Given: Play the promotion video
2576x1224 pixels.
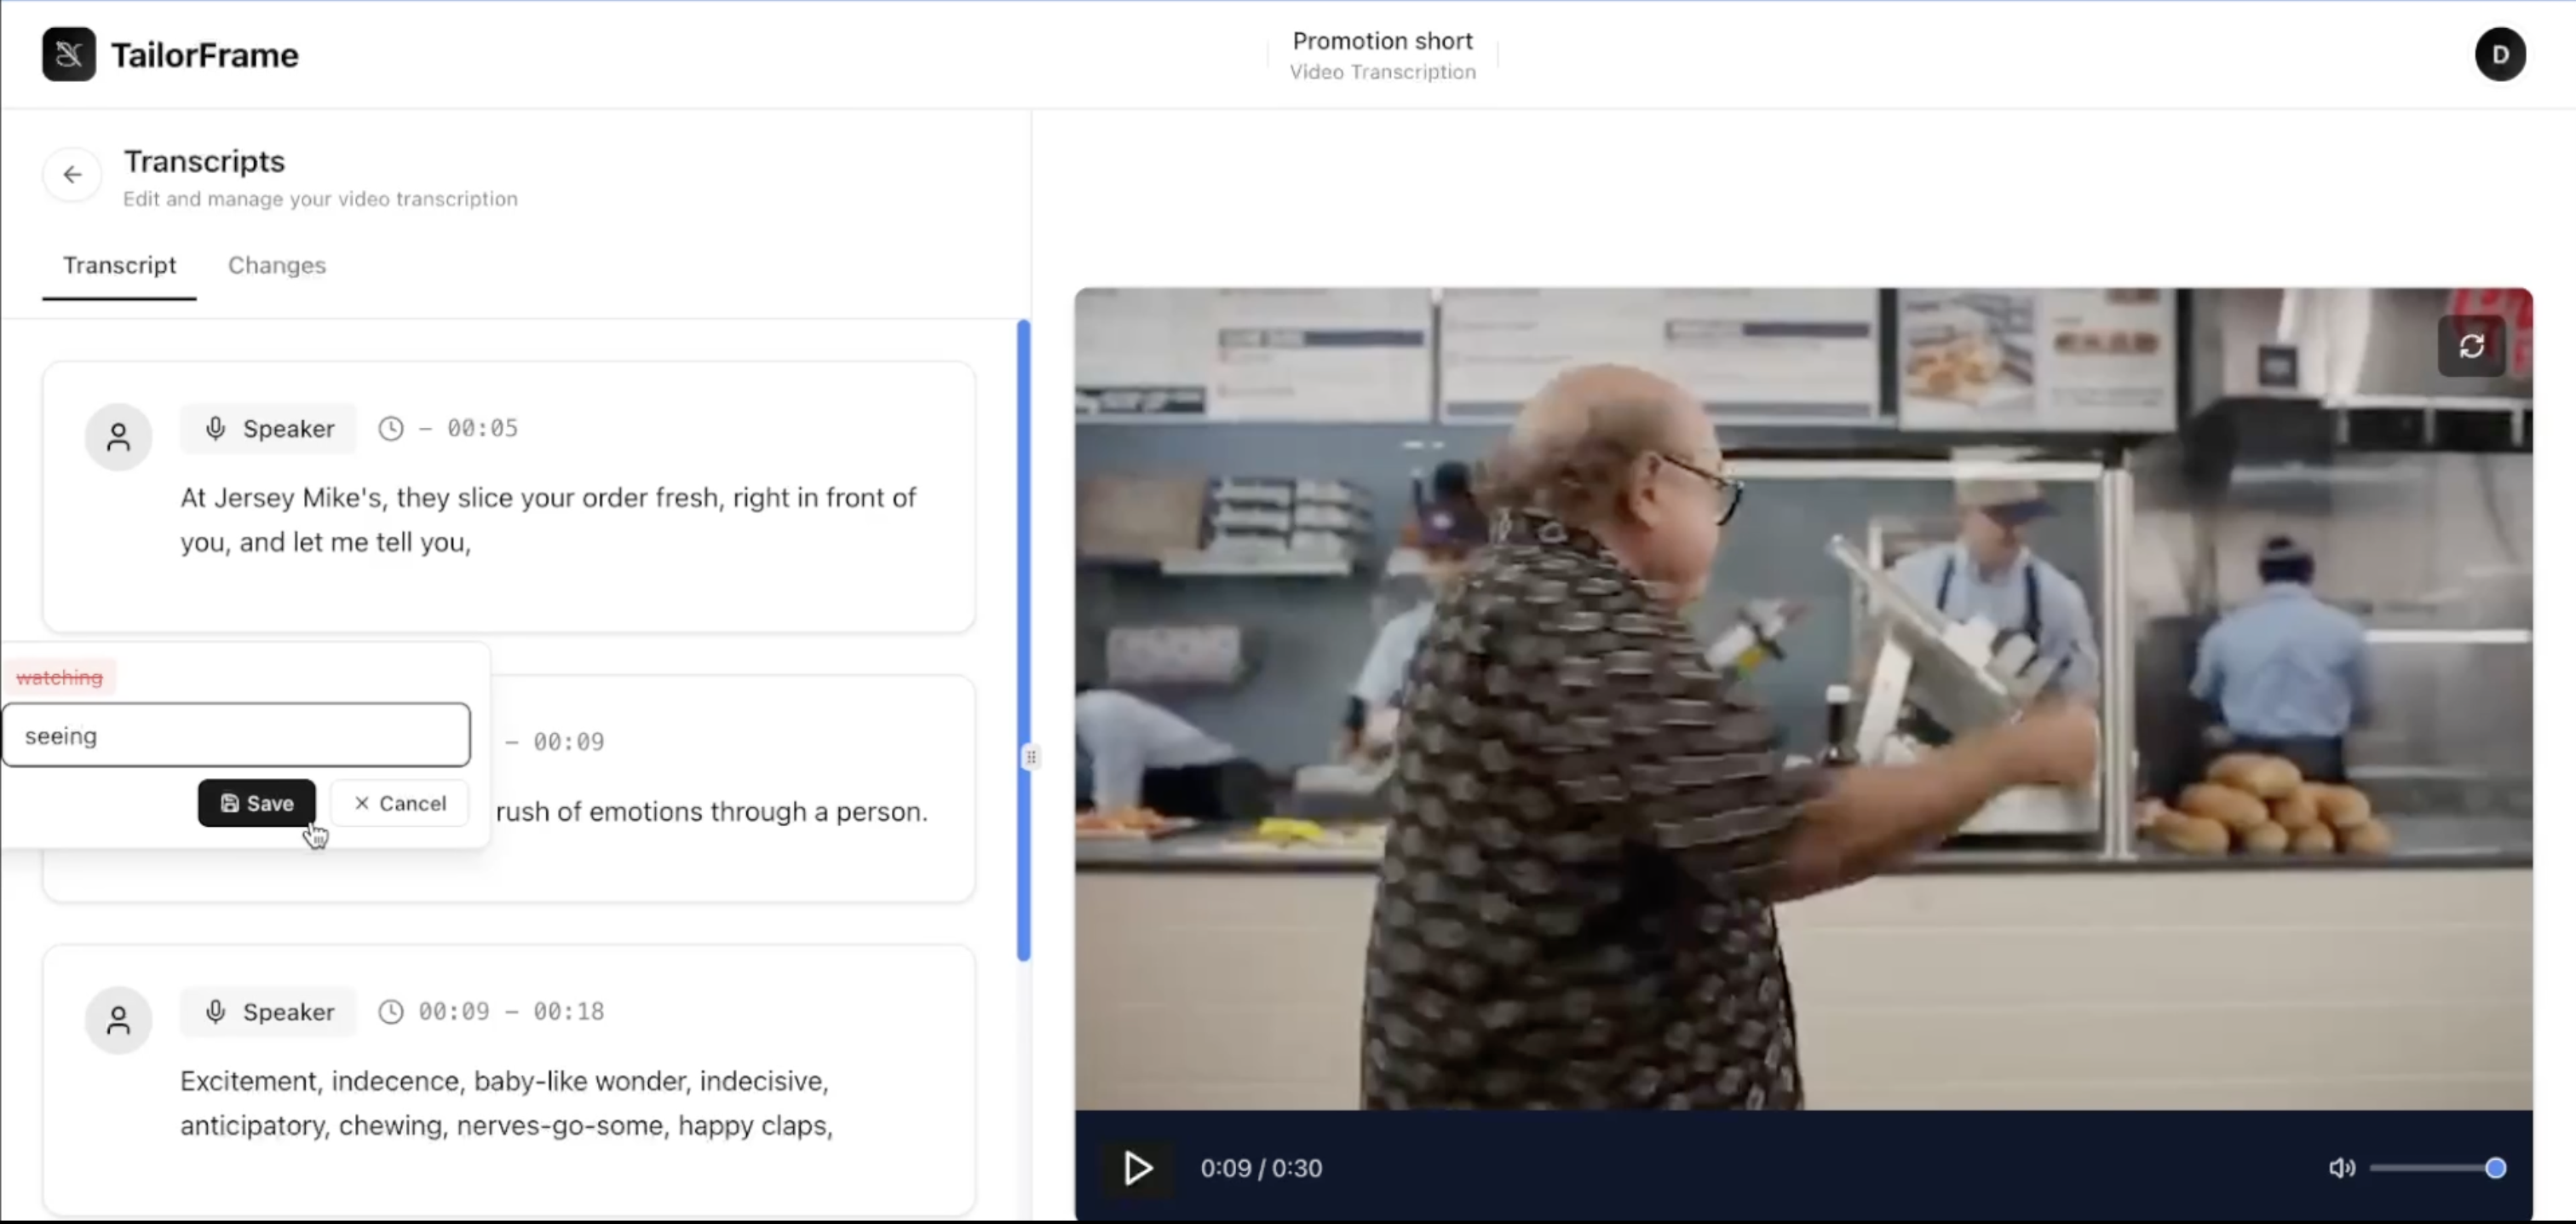Looking at the screenshot, I should [x=1138, y=1168].
